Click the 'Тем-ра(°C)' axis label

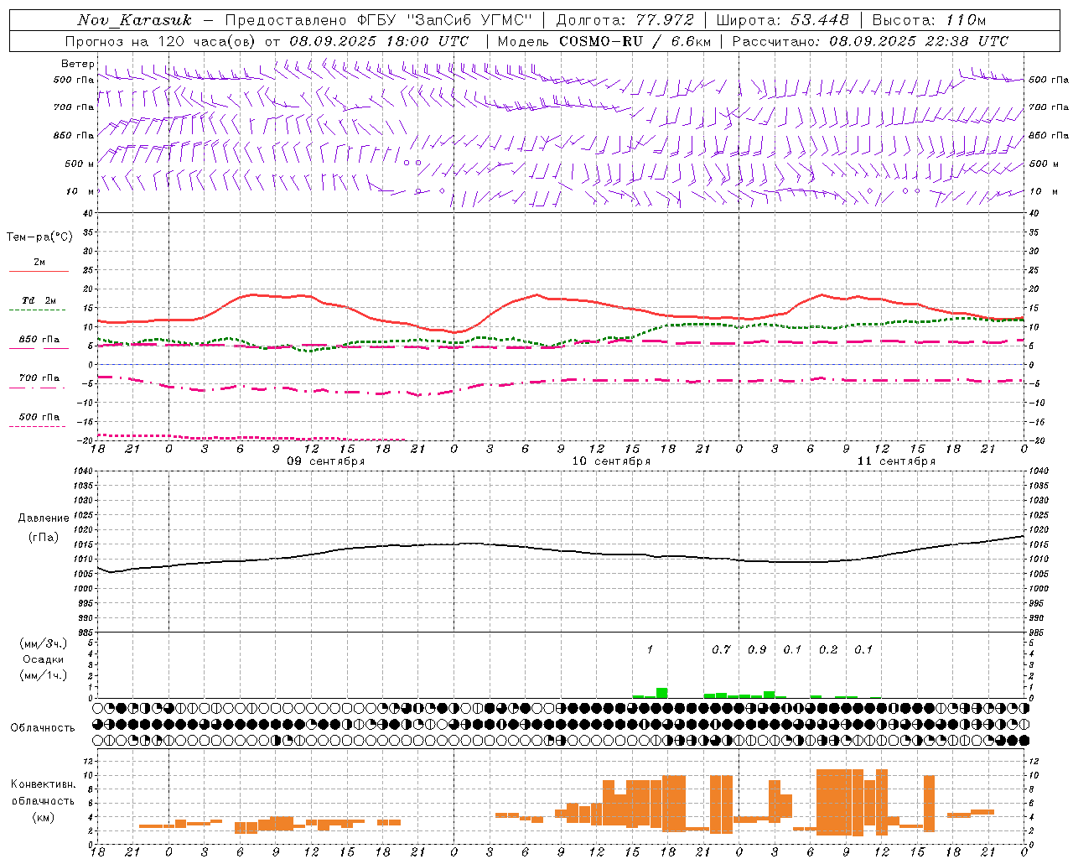(x=39, y=237)
